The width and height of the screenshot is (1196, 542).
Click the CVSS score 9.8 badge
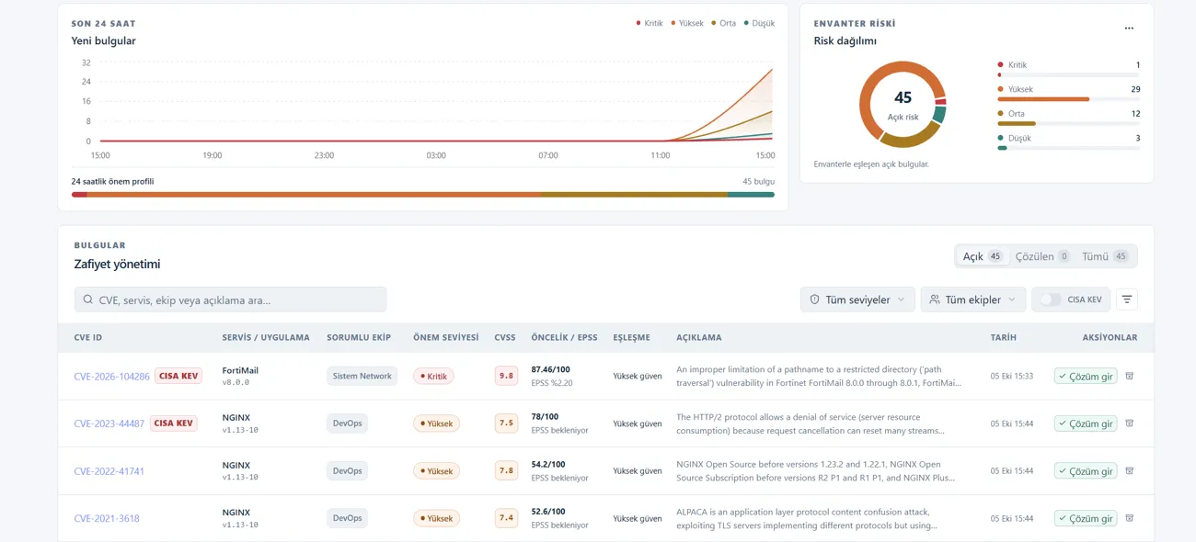coord(506,376)
